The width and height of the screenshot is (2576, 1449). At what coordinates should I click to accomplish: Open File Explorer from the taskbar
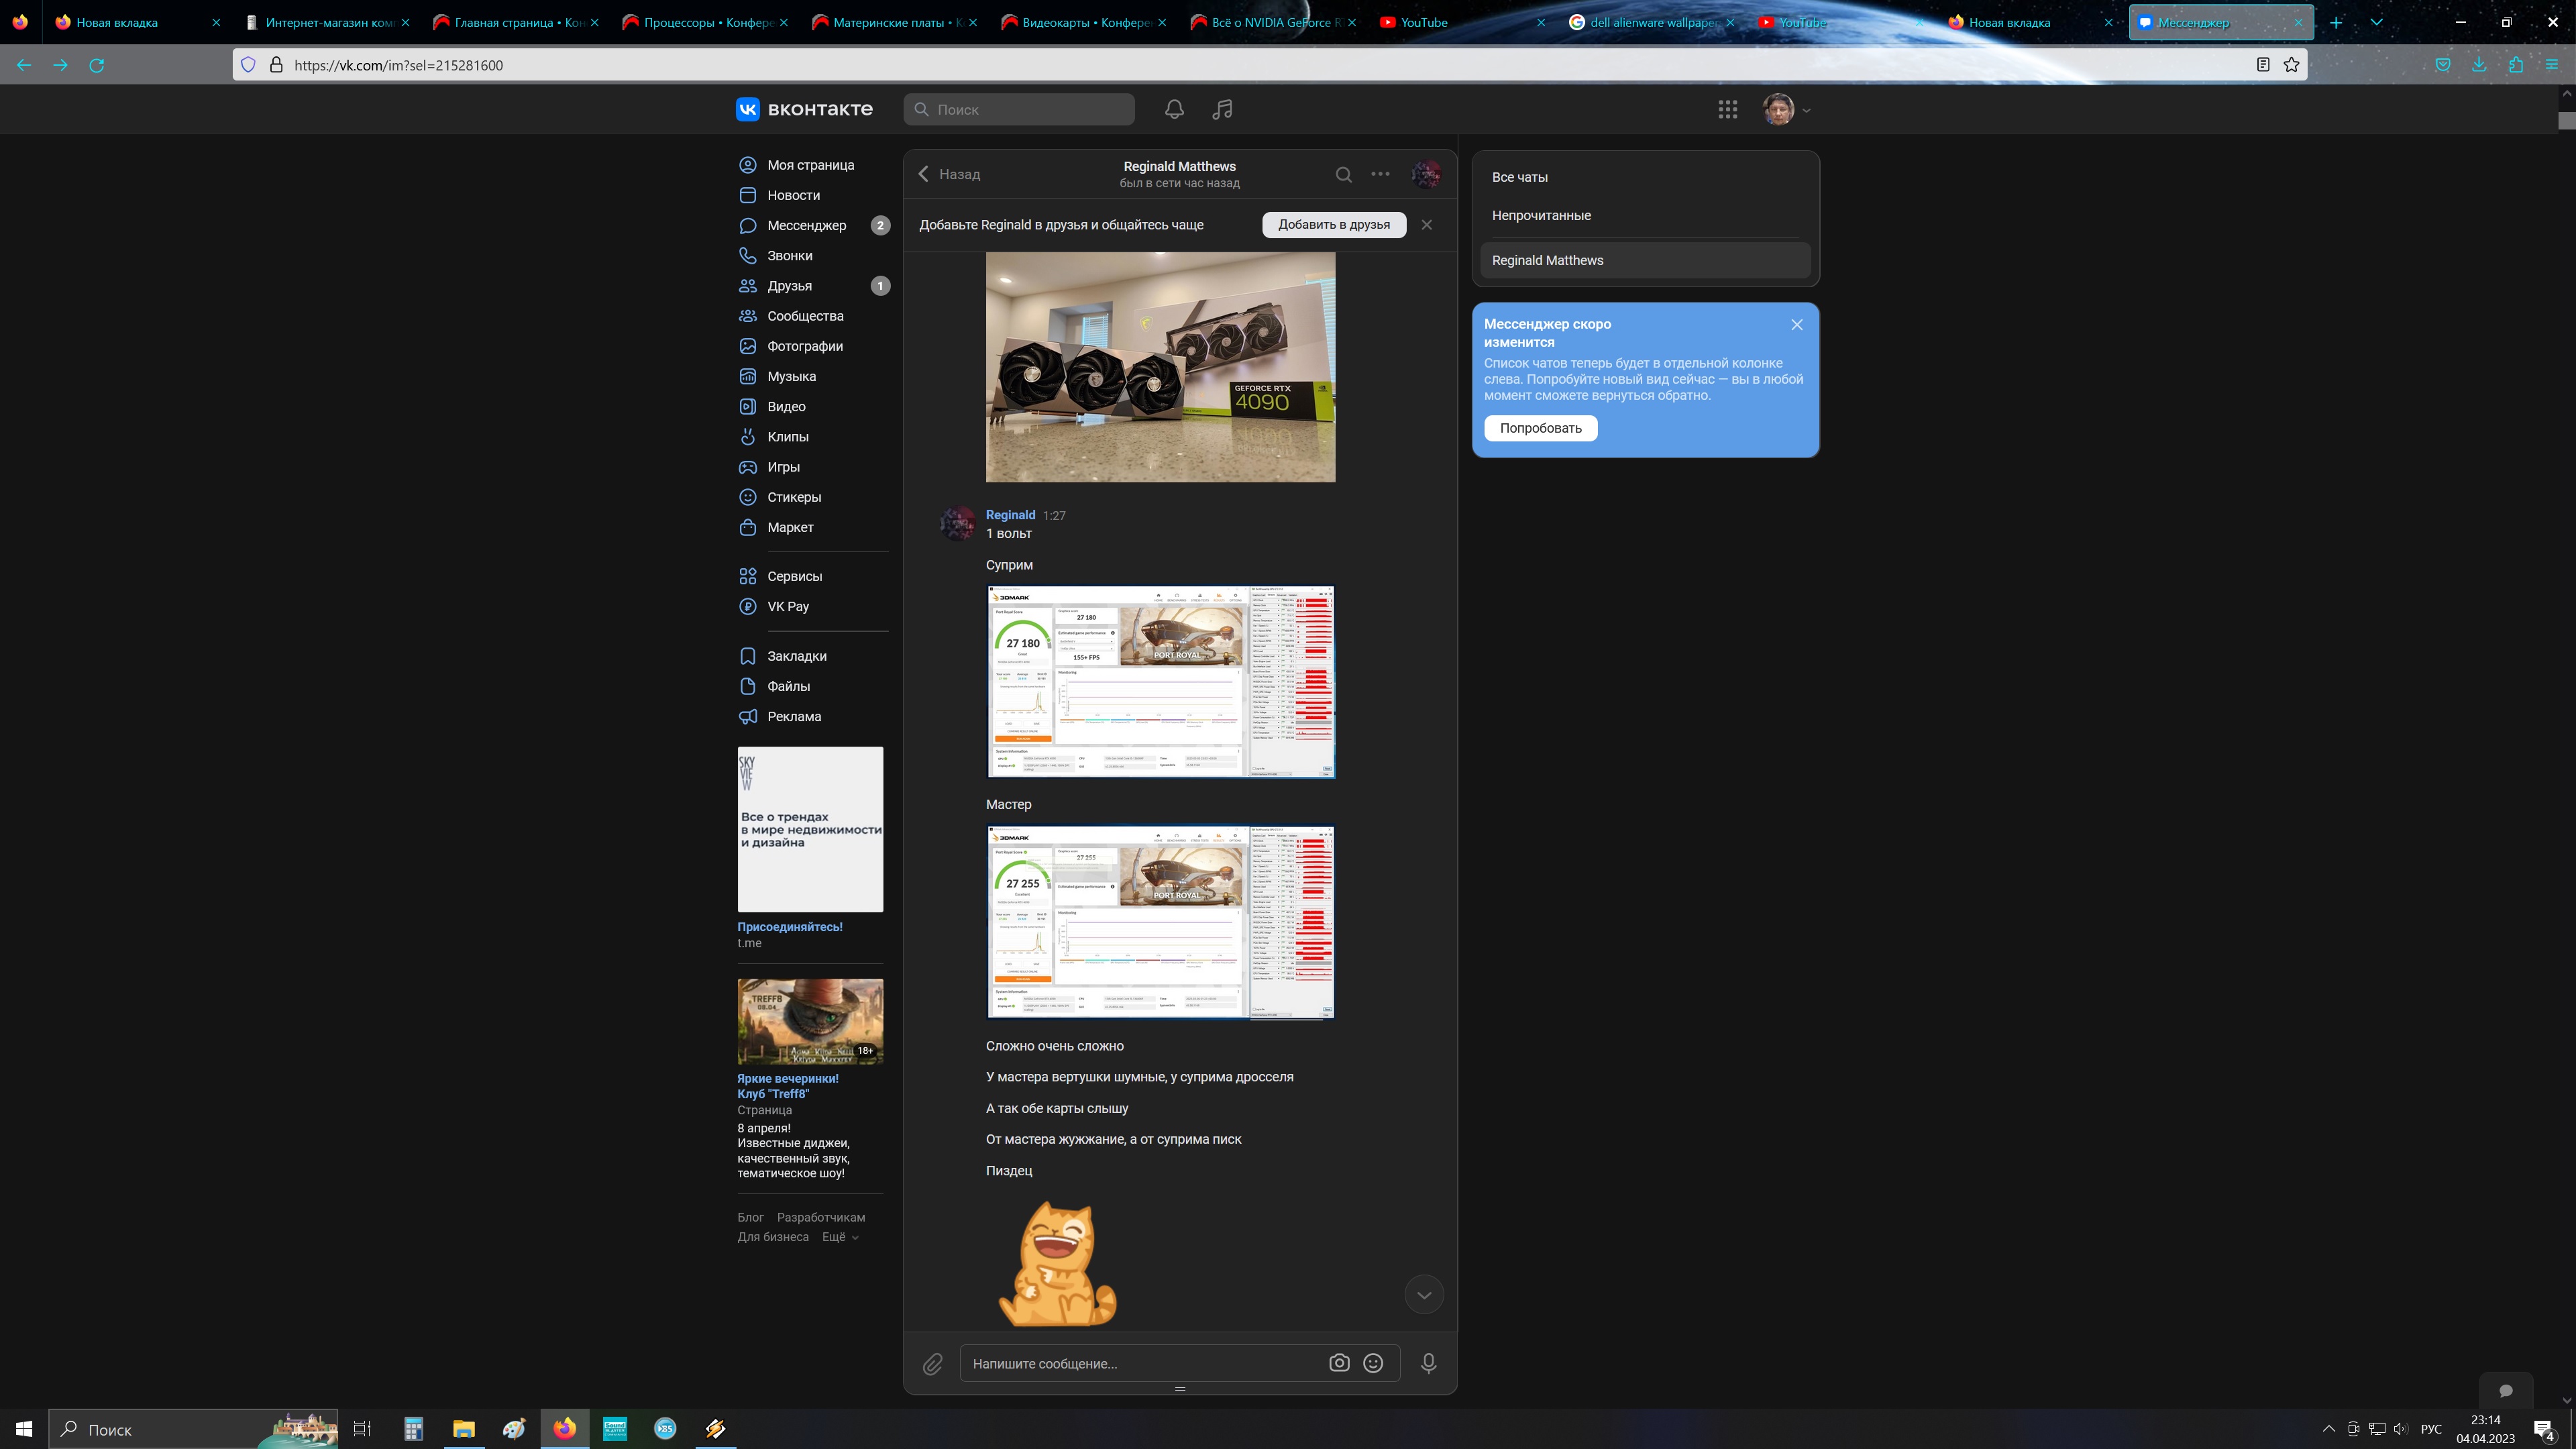[463, 1428]
